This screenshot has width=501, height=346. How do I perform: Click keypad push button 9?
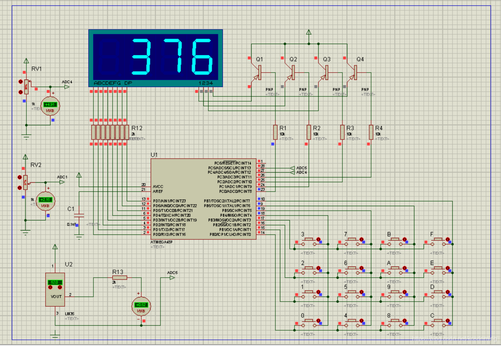click(x=395, y=294)
